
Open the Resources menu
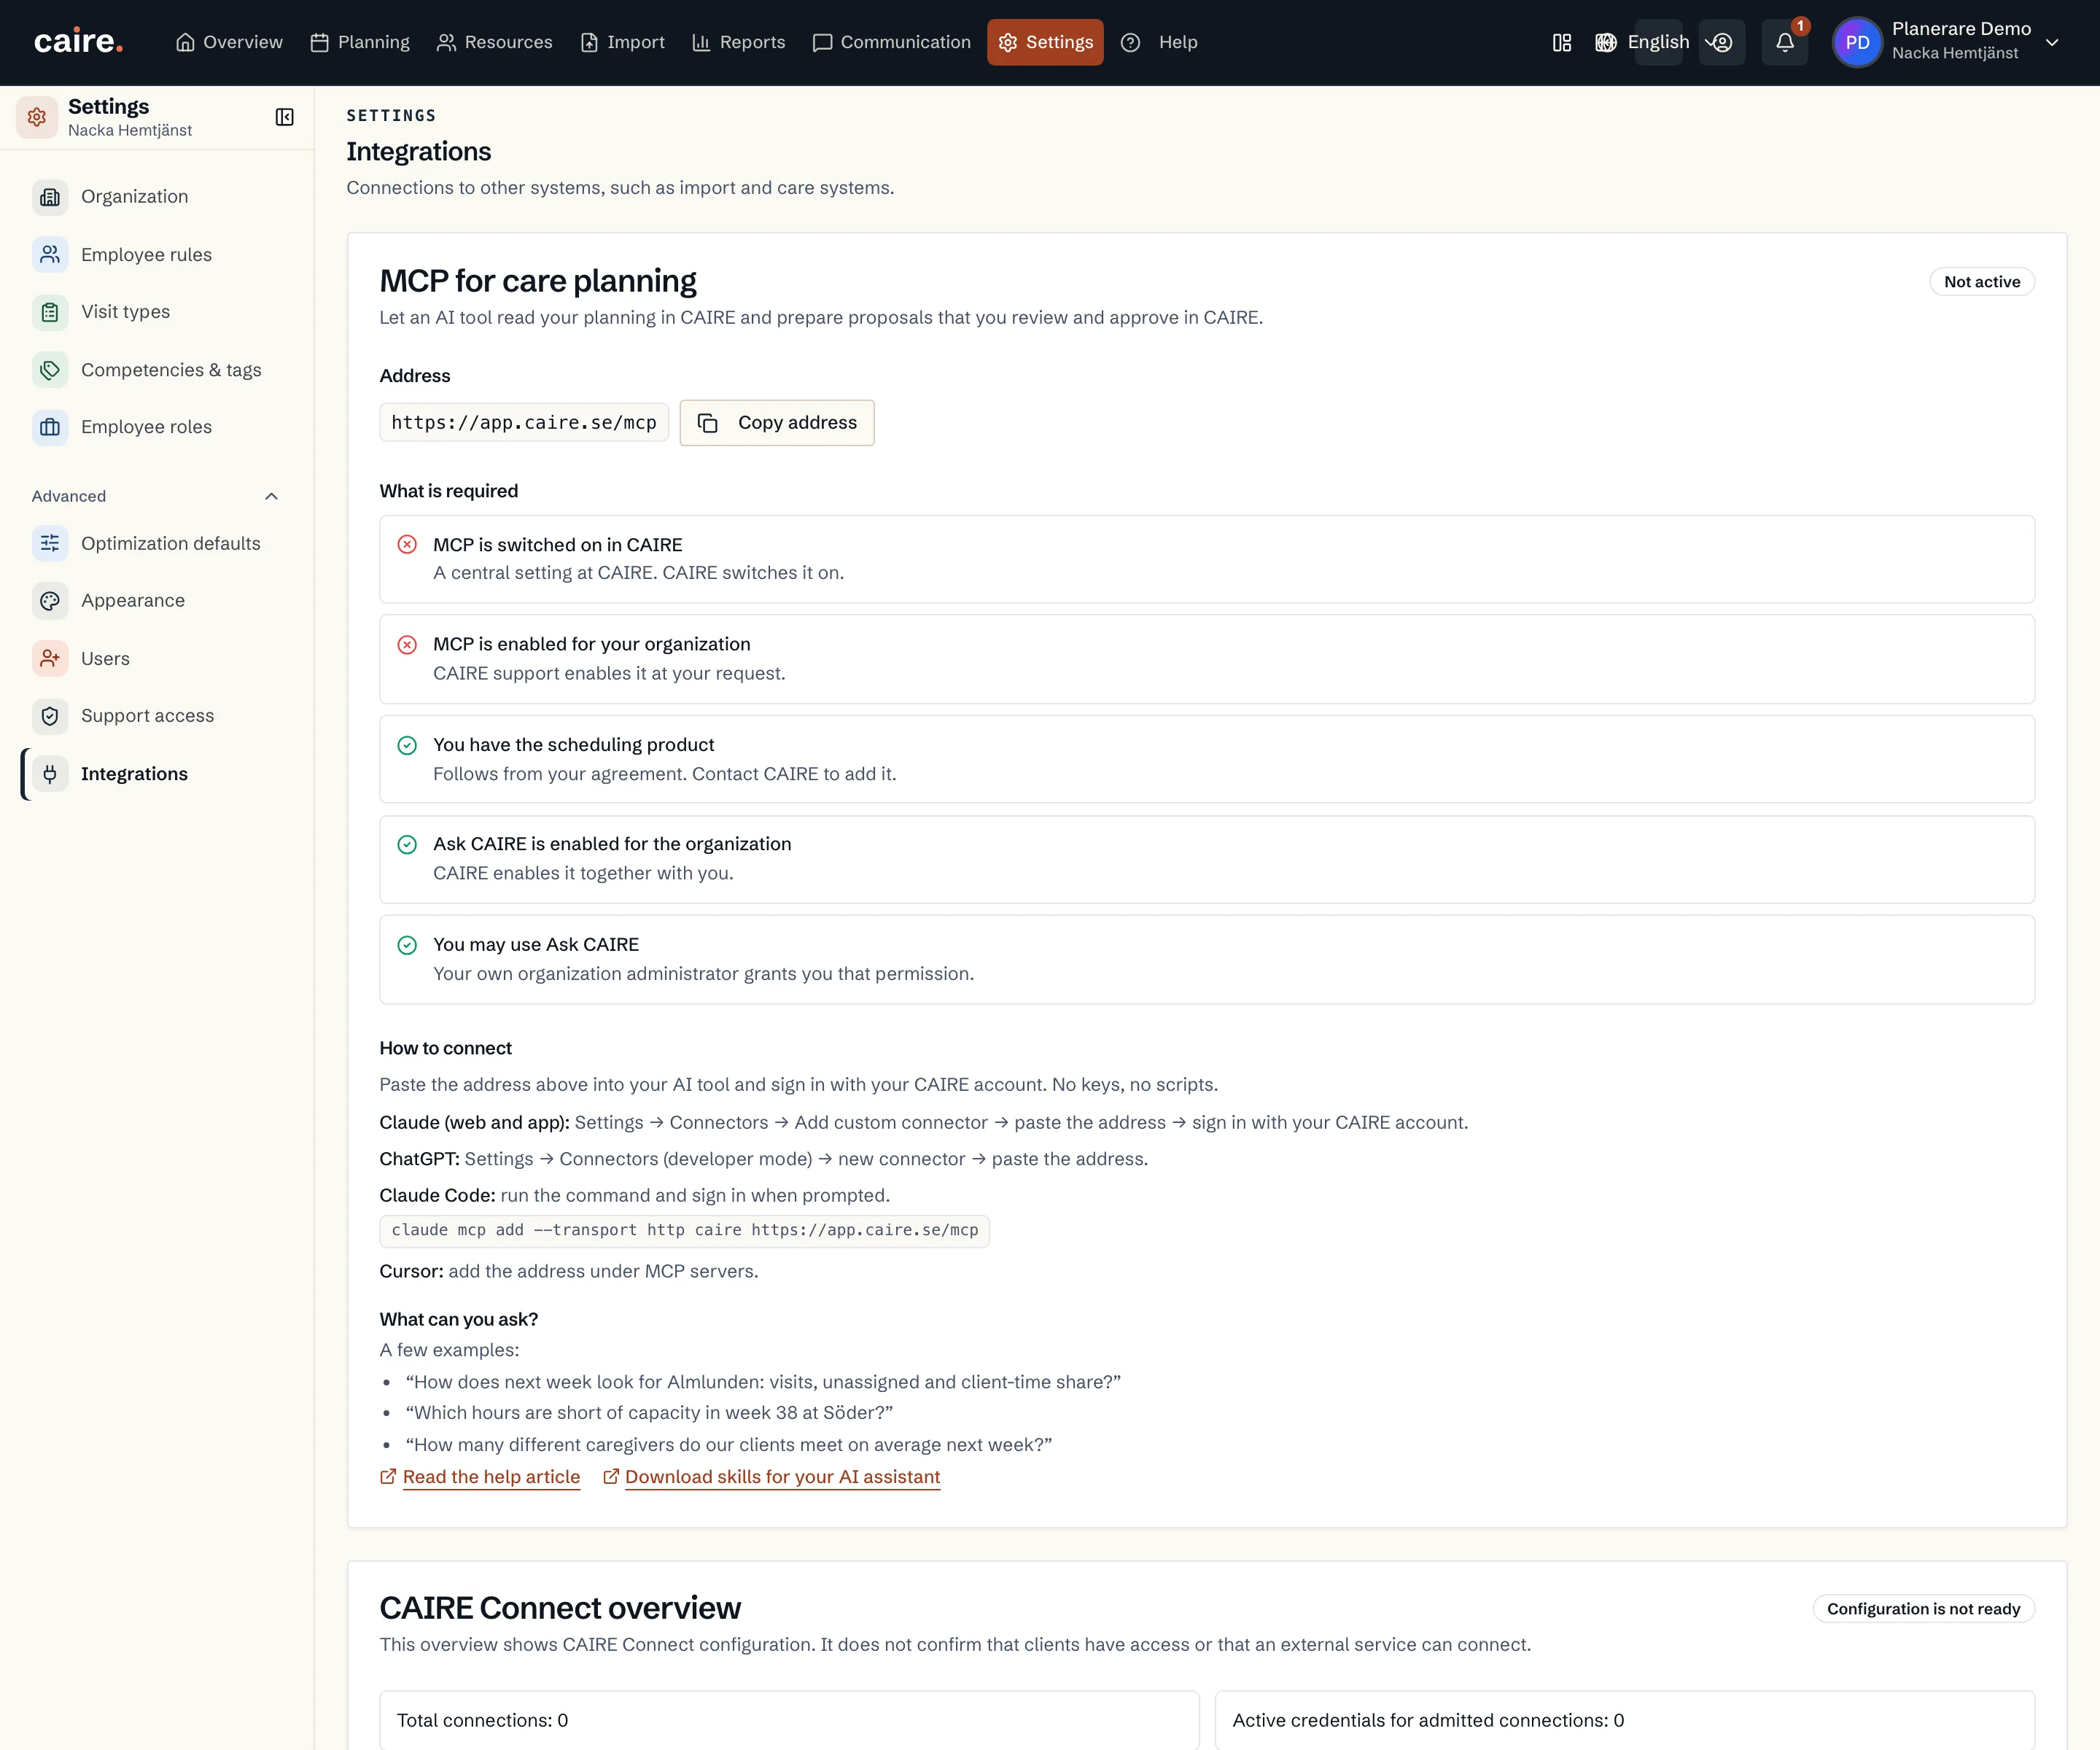pos(495,42)
